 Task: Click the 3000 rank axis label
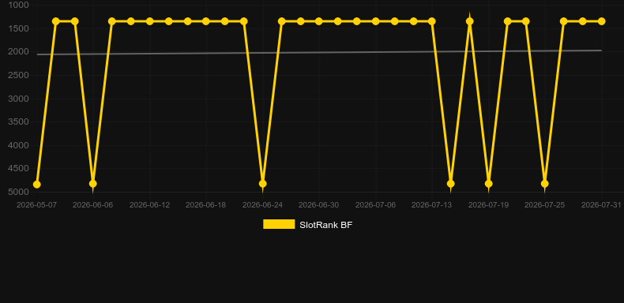pos(18,99)
